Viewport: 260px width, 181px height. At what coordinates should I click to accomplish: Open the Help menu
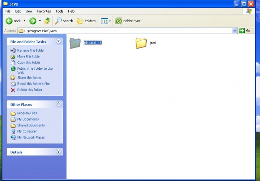coord(71,11)
